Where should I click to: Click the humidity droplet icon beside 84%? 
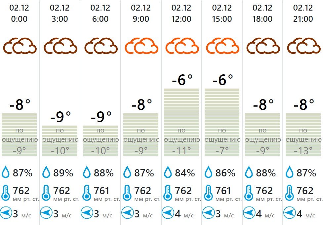(168, 172)
